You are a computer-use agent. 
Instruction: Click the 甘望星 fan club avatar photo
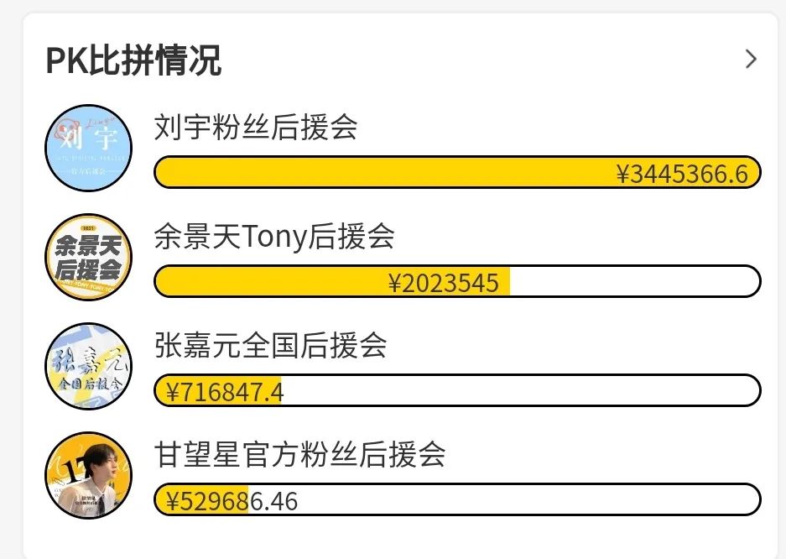tap(88, 475)
